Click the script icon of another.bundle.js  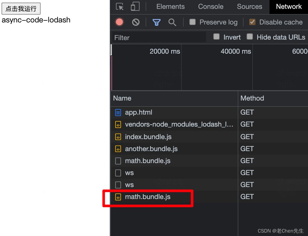(x=118, y=149)
